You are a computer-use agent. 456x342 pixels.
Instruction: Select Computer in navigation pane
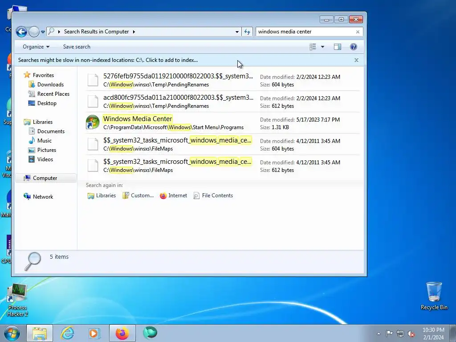[46, 178]
